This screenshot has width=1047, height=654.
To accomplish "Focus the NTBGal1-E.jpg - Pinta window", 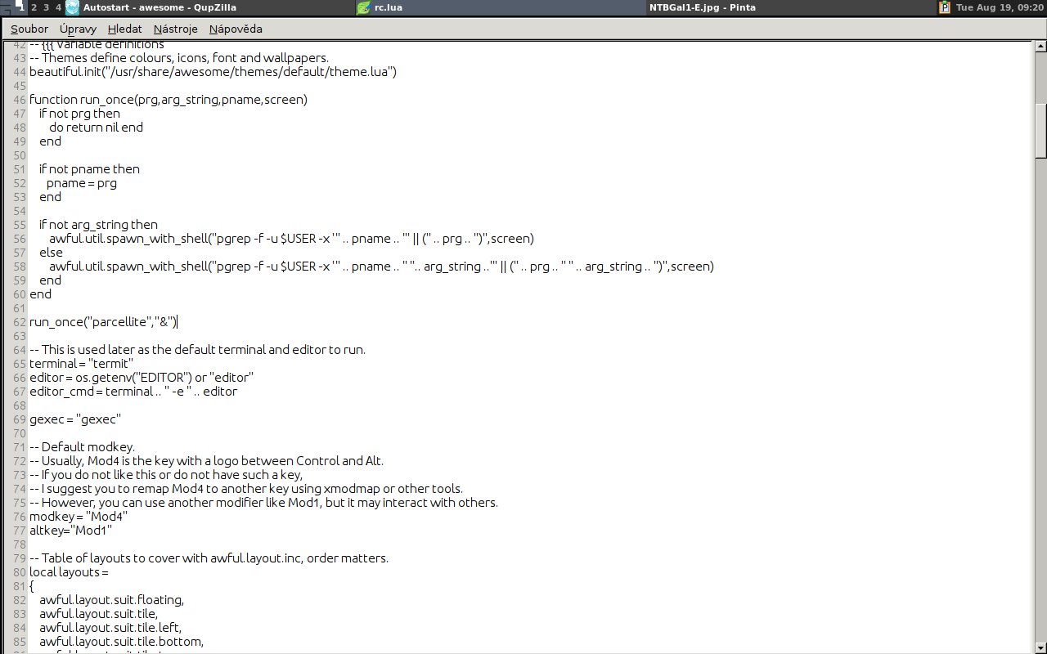I will pos(702,7).
